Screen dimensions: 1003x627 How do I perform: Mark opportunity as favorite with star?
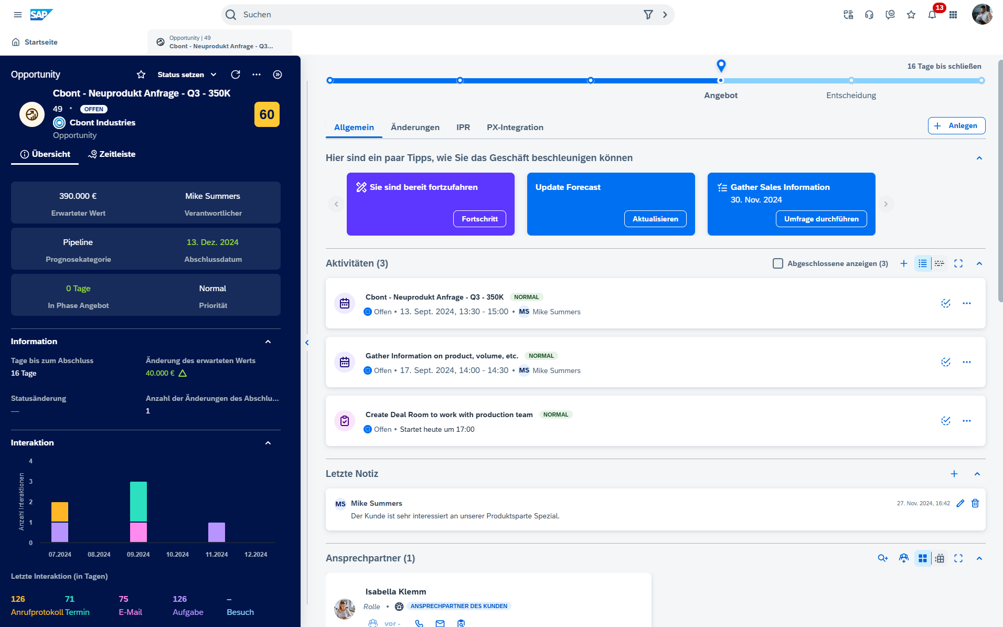click(141, 75)
